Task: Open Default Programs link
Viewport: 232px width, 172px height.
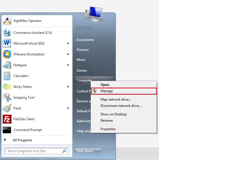Action: coord(83,111)
